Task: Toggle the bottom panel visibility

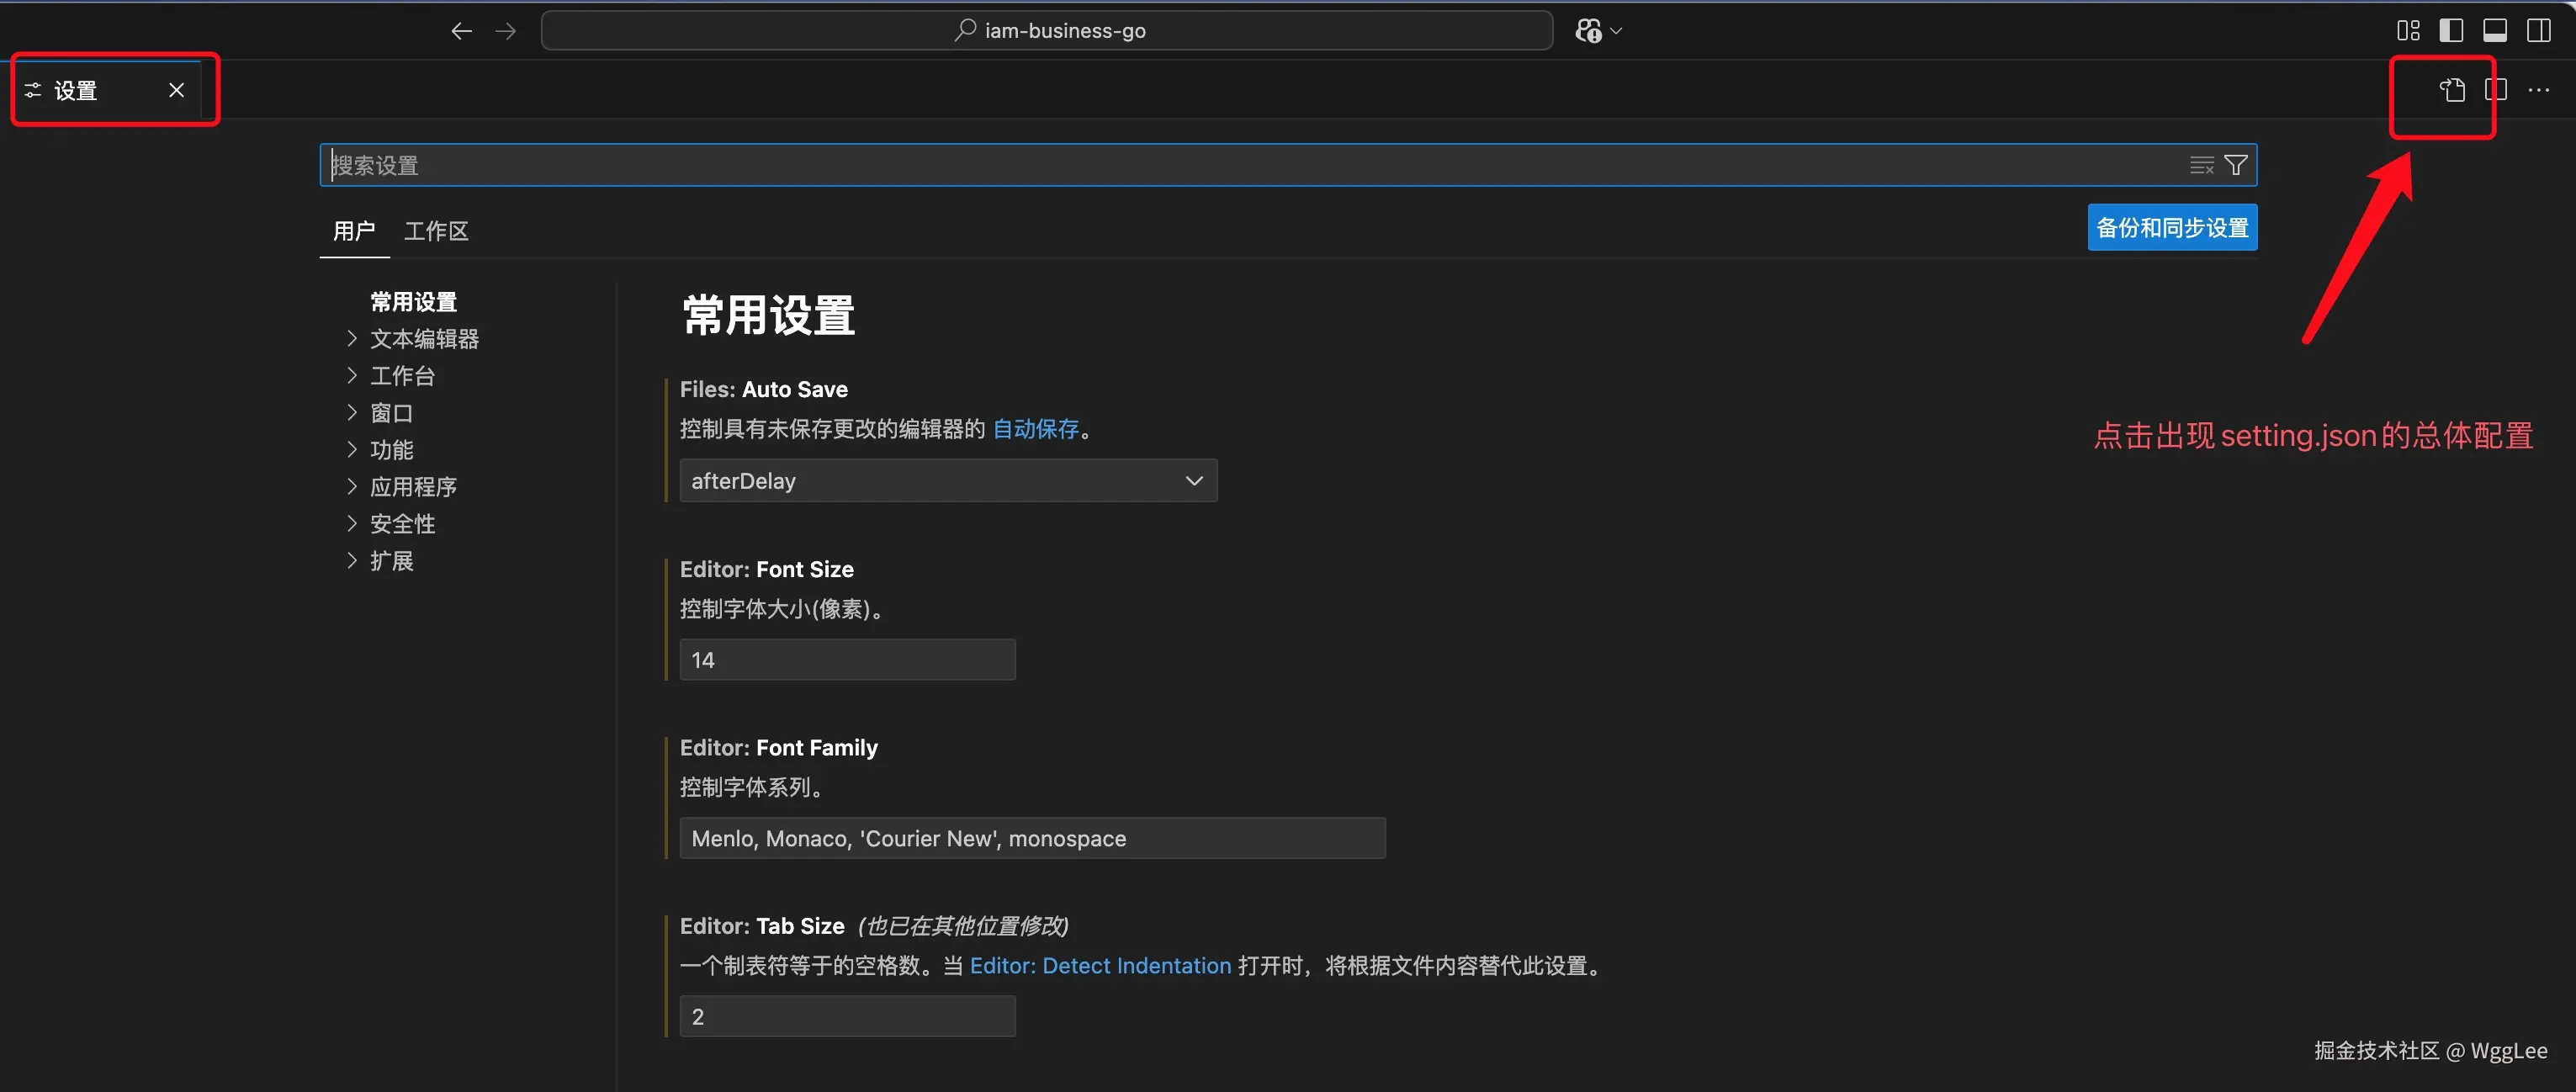Action: (x=2495, y=31)
